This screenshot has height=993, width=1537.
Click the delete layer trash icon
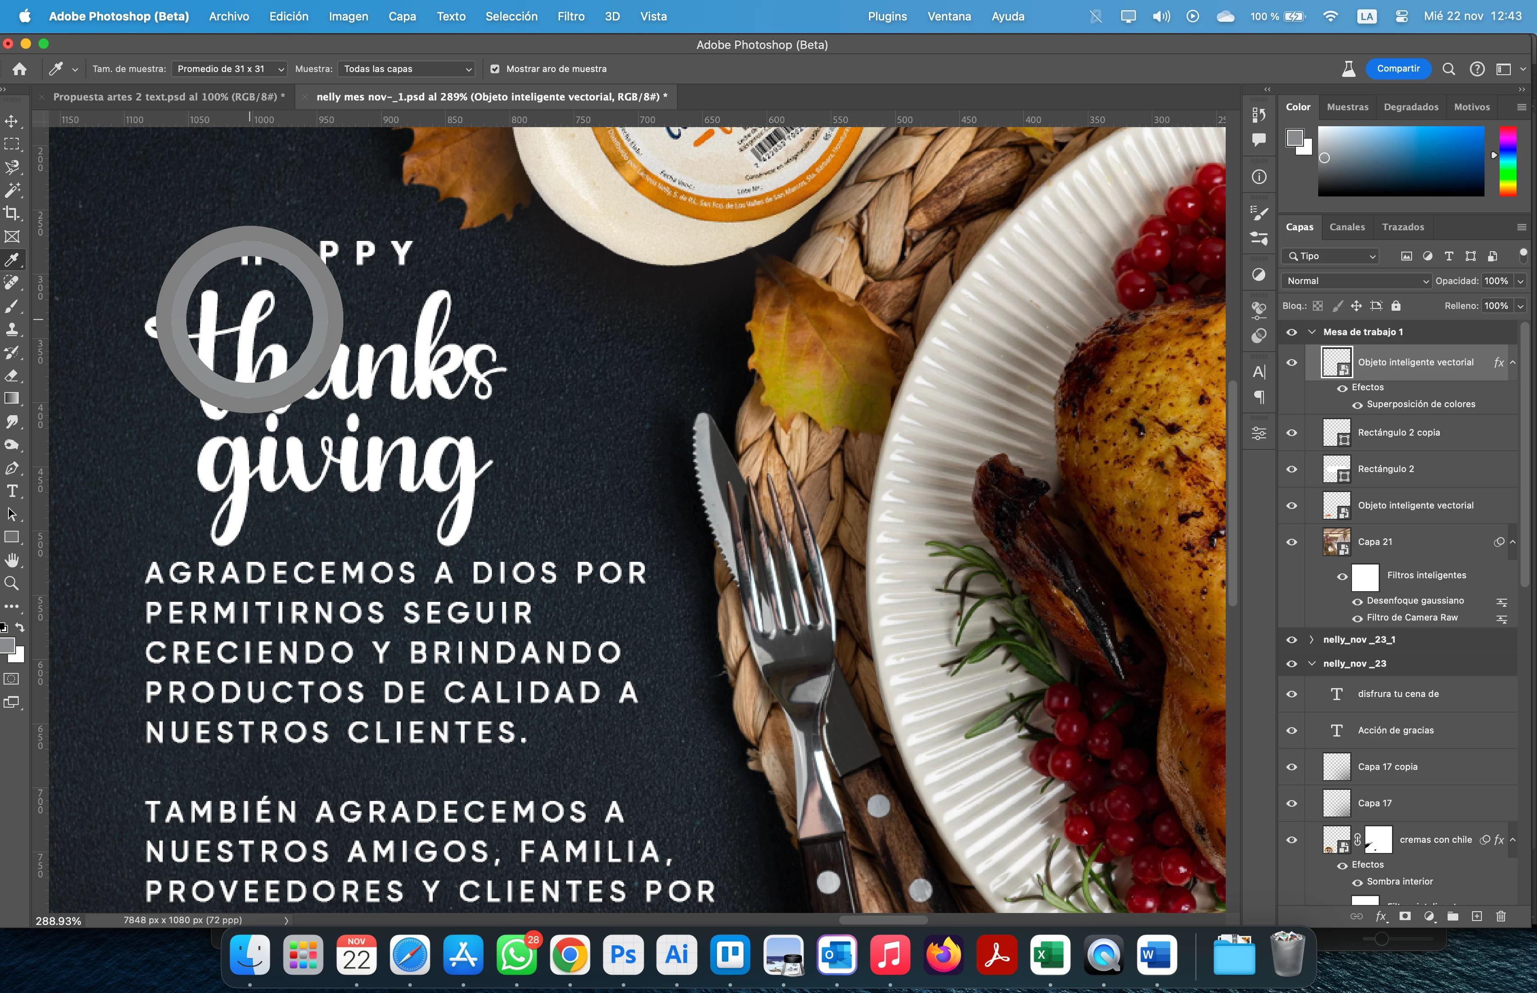coord(1500,916)
